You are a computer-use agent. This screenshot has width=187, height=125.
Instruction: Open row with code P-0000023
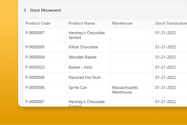click(35, 67)
